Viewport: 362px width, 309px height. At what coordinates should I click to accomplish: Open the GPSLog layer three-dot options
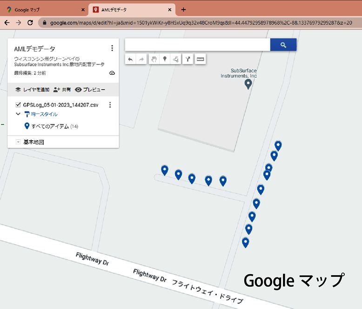point(110,105)
